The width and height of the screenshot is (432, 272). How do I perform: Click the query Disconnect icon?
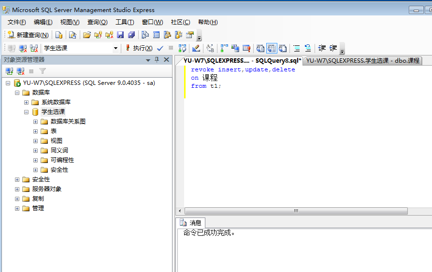(23, 48)
